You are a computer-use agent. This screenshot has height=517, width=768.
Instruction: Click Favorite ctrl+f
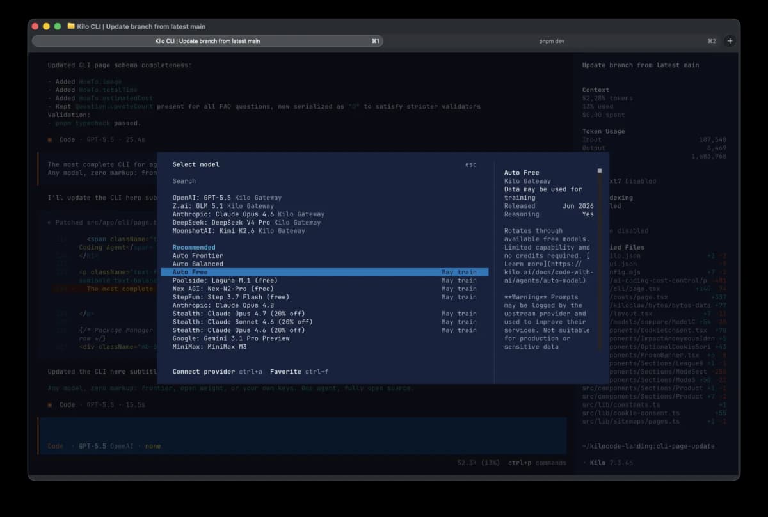[x=299, y=371]
